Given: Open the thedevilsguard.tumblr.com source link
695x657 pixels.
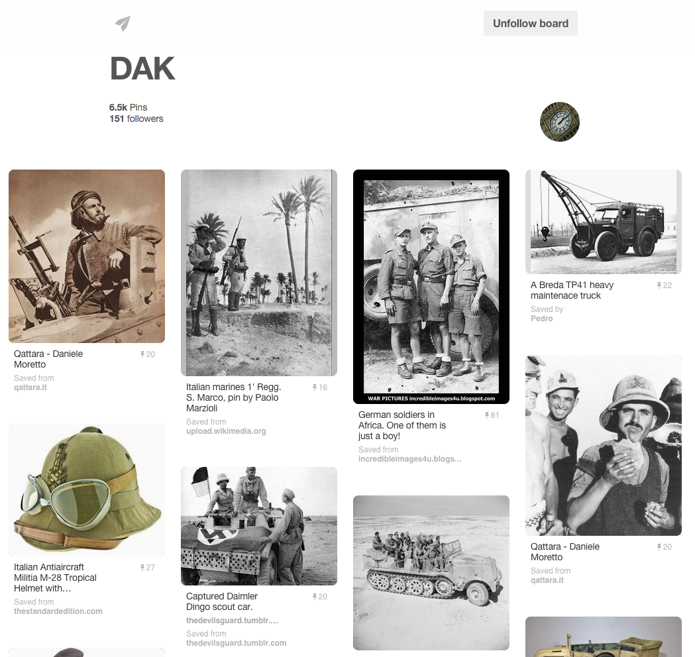Looking at the screenshot, I should 237,643.
